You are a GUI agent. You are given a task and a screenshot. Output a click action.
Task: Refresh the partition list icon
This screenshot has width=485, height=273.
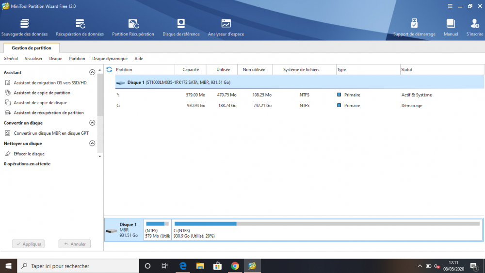109,70
